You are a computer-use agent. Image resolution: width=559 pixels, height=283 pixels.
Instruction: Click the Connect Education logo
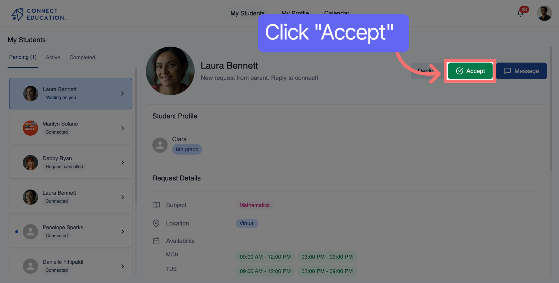39,14
